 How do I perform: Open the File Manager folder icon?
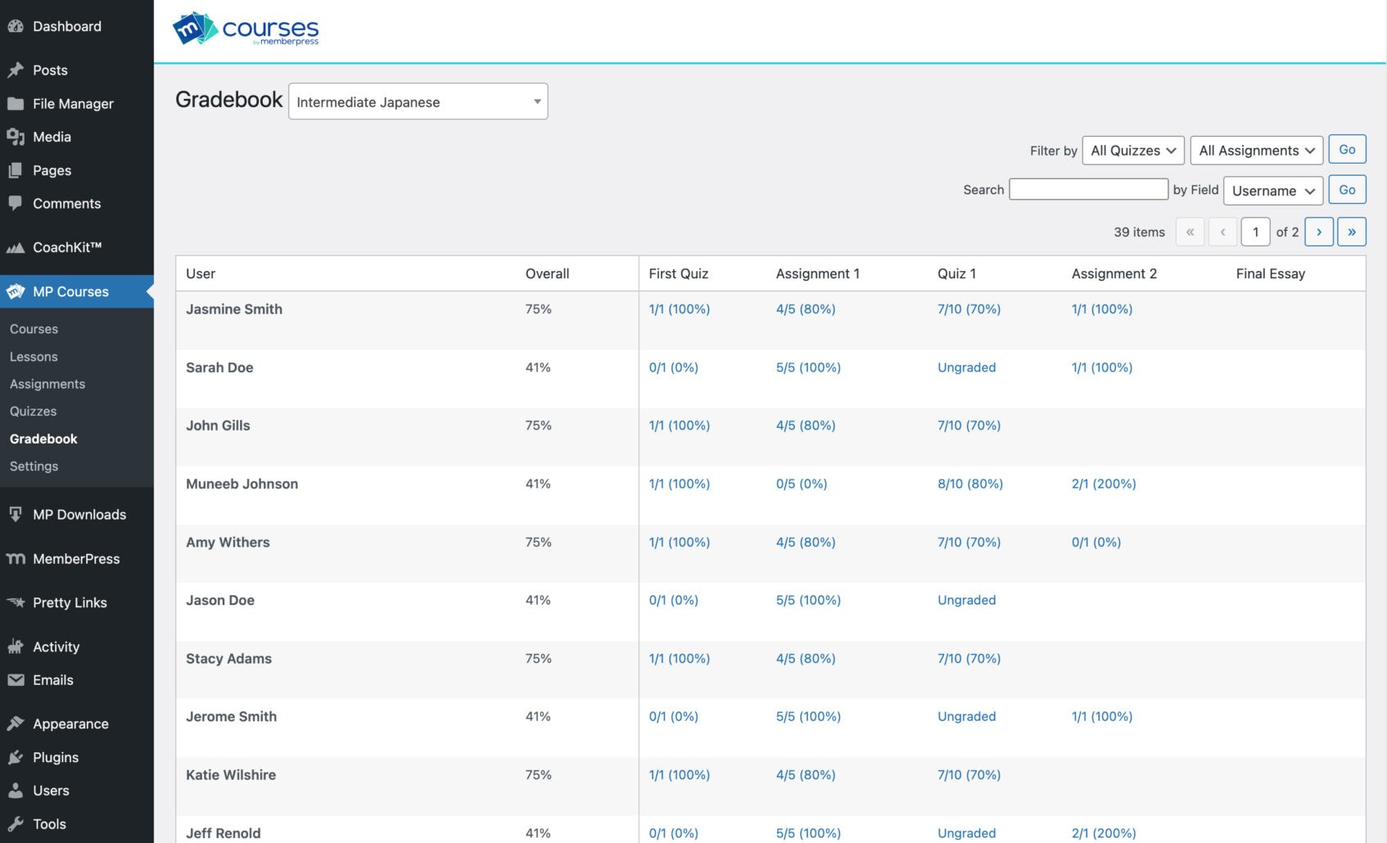pos(16,104)
